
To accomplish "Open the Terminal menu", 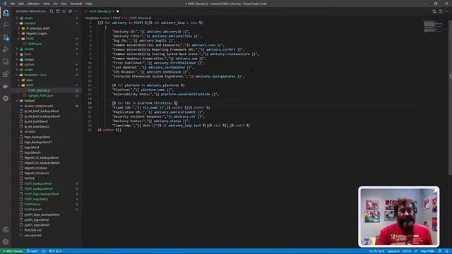I will pos(76,4).
